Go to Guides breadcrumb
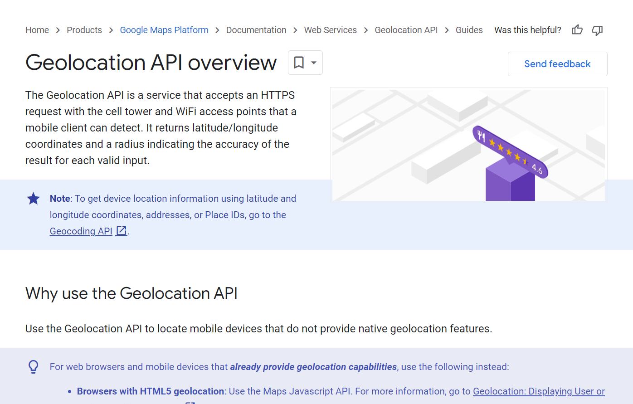This screenshot has height=404, width=633. pos(469,30)
